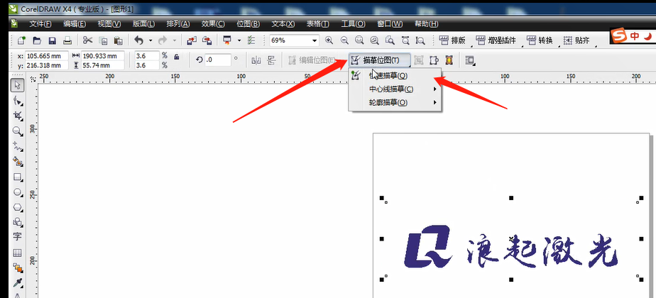Expand the 中心线描摹 submenu
Screen dimensions: 656x298
pos(401,89)
